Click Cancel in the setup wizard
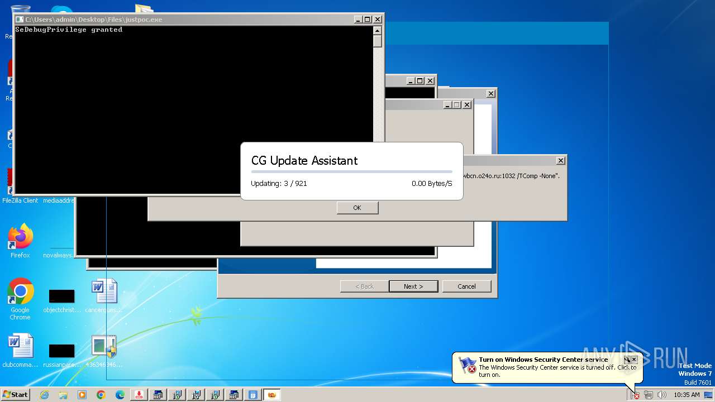 click(466, 286)
